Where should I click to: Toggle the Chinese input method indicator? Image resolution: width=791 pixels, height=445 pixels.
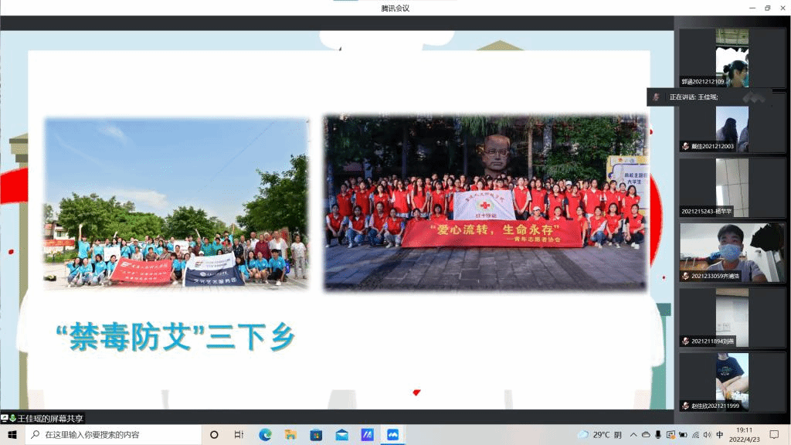[x=720, y=435]
